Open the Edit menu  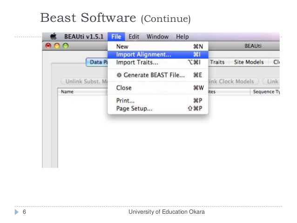tap(134, 37)
